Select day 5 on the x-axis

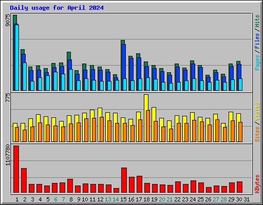[48, 199]
